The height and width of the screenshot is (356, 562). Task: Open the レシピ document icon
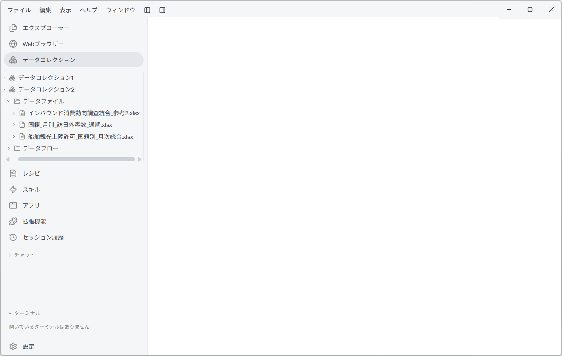coord(13,174)
